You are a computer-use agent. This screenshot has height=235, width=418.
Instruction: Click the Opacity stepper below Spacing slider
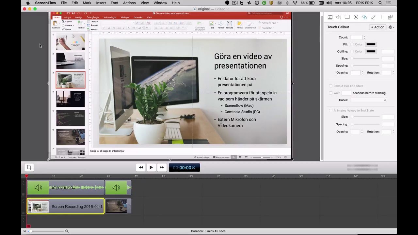[x=362, y=73]
